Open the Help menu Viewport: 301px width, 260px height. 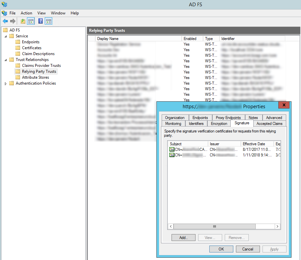pyautogui.click(x=75, y=13)
